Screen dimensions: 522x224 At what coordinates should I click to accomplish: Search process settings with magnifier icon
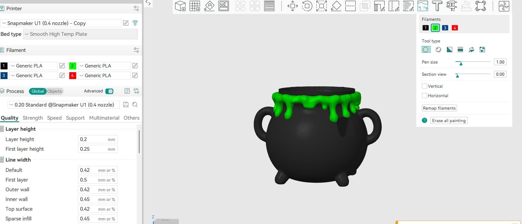click(135, 105)
